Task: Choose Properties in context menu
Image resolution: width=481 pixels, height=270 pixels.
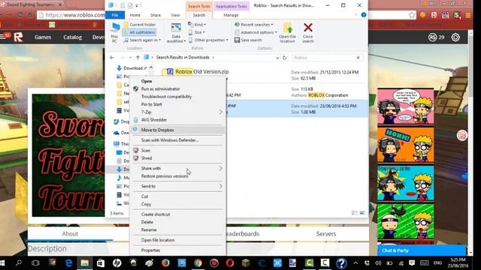Action: pyautogui.click(x=150, y=250)
